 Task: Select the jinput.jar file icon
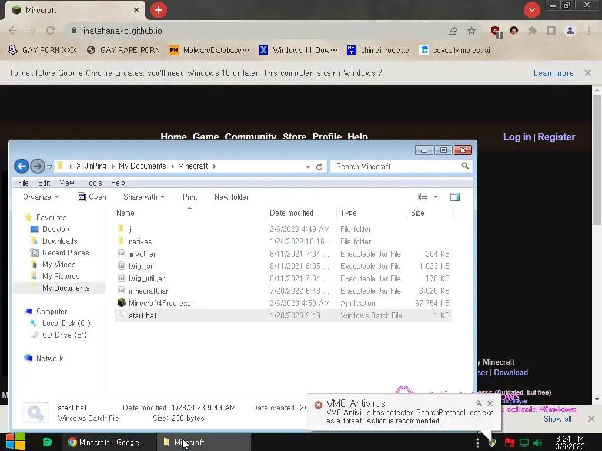[121, 254]
